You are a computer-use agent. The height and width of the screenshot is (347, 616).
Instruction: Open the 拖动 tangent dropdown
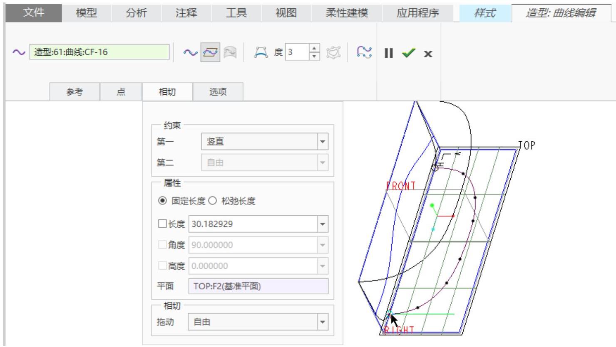tap(322, 322)
